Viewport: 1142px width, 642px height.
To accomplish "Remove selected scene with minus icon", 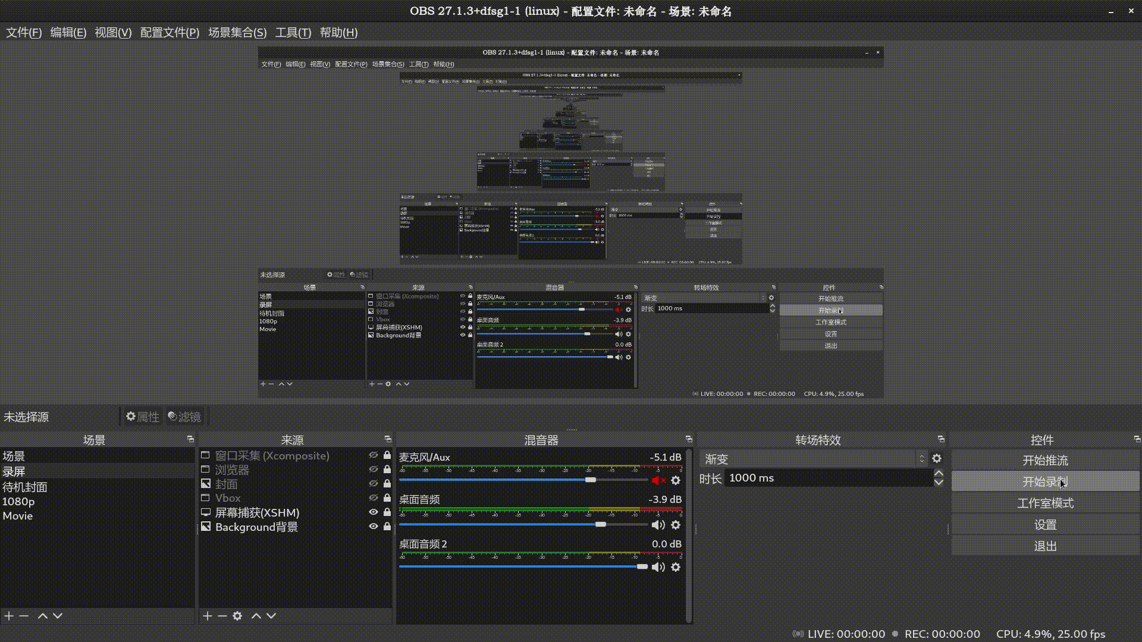I will click(x=24, y=616).
